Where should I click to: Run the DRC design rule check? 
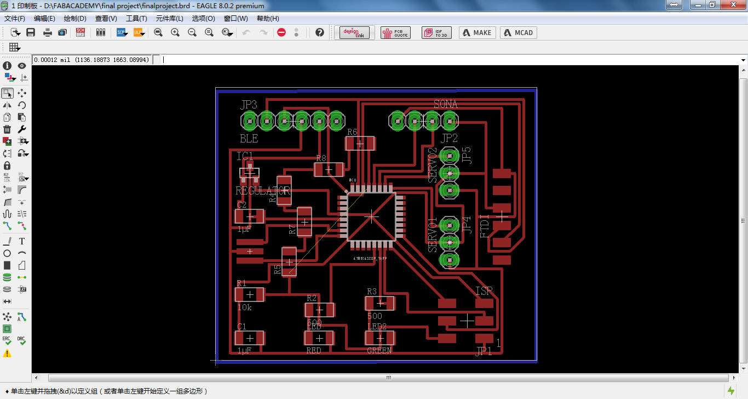click(x=22, y=341)
